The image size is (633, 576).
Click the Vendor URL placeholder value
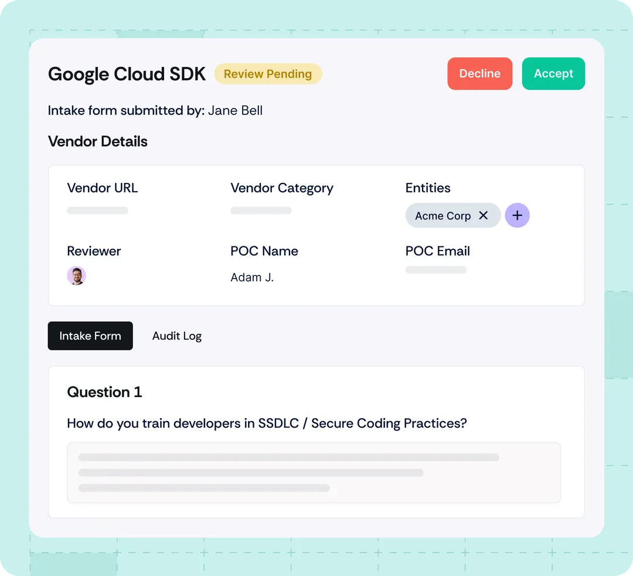(x=97, y=211)
